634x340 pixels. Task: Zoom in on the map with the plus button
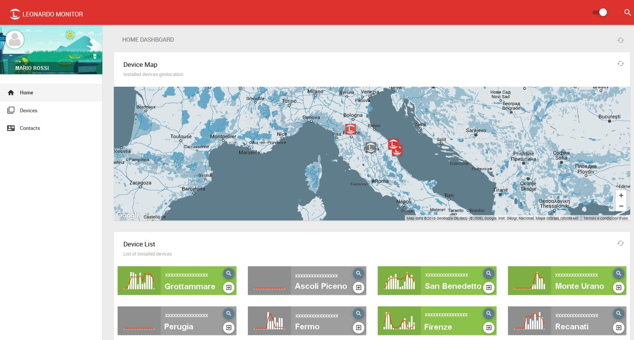click(x=621, y=195)
